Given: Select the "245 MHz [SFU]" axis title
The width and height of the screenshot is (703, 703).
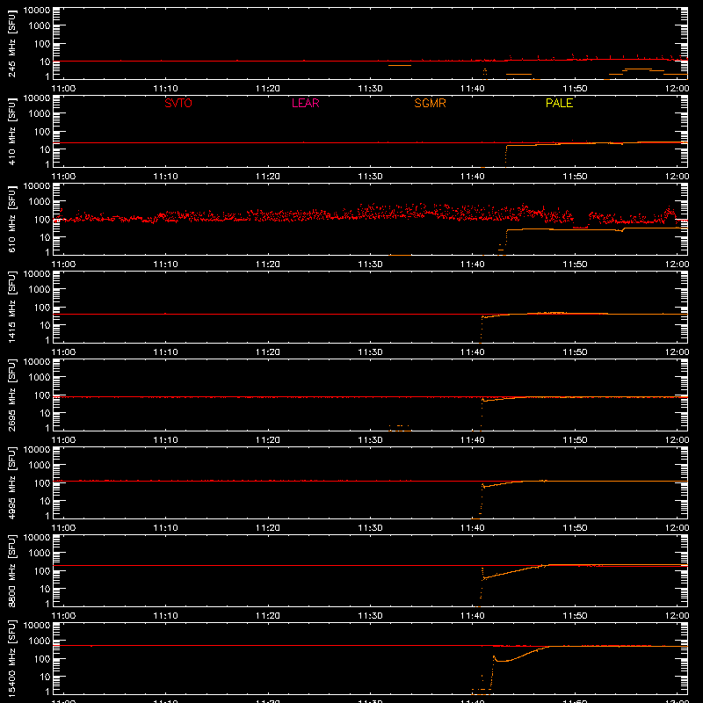Looking at the screenshot, I should click(12, 43).
